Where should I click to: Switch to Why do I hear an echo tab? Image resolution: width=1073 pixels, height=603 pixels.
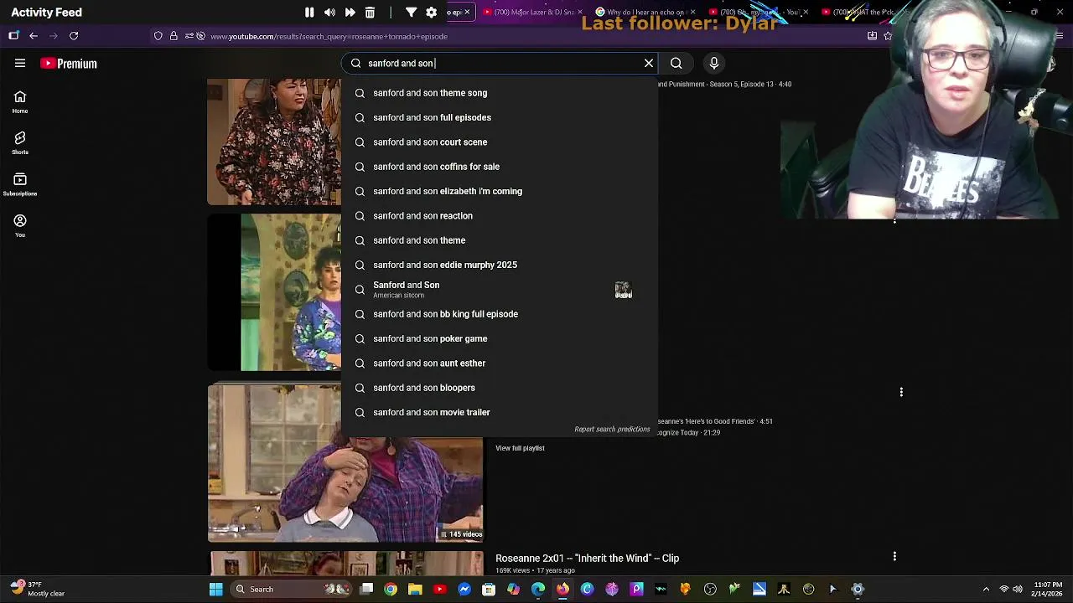point(645,12)
